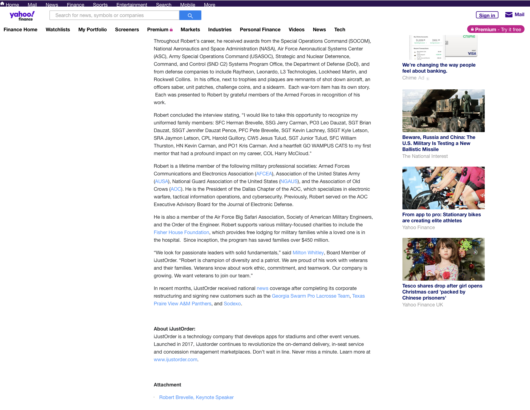Click the Home house icon

click(x=2, y=4)
